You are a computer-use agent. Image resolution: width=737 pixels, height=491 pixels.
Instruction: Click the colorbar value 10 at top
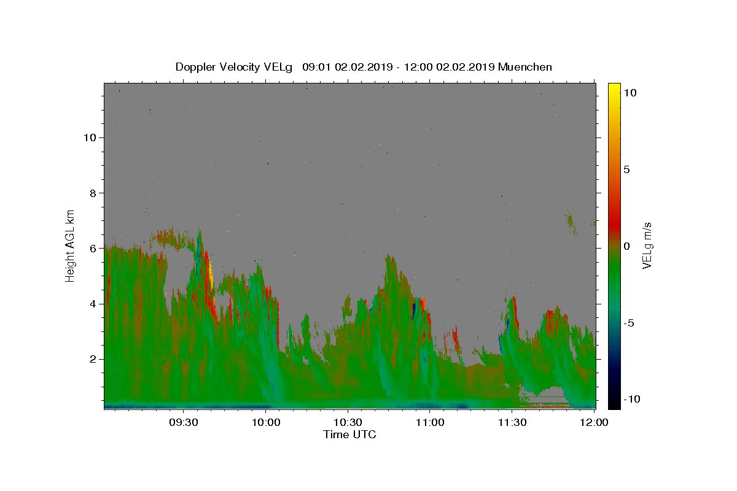(x=630, y=93)
